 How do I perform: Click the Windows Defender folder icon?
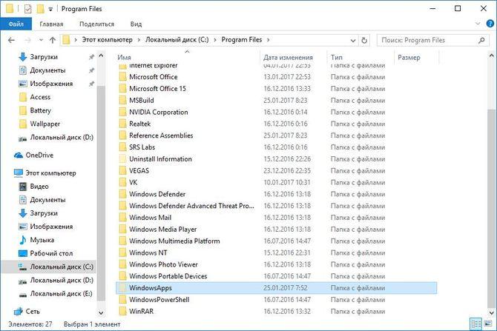pyautogui.click(x=122, y=194)
